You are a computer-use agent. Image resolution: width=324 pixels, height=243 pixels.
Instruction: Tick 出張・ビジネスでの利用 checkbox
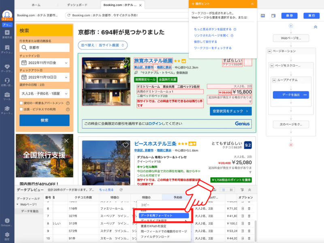click(21, 109)
